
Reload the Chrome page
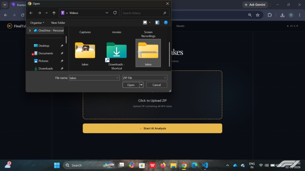(23, 15)
